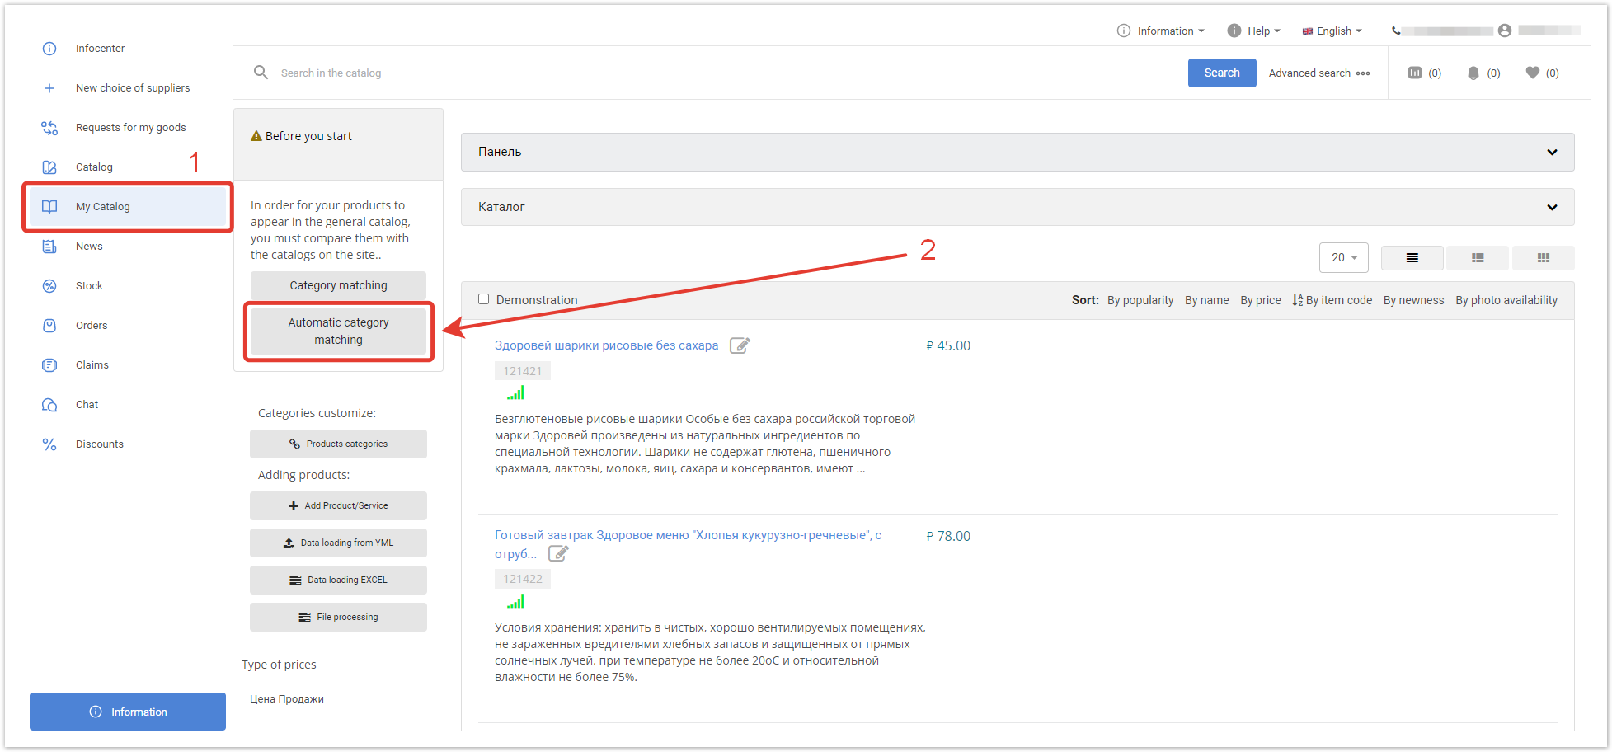Click the Catalog sidebar icon
The width and height of the screenshot is (1612, 752).
(x=49, y=167)
